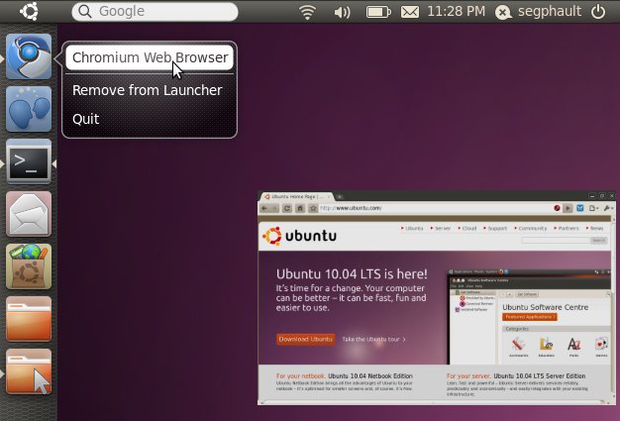Go forward in the Chromium window
The width and height of the screenshot is (620, 421).
click(274, 208)
